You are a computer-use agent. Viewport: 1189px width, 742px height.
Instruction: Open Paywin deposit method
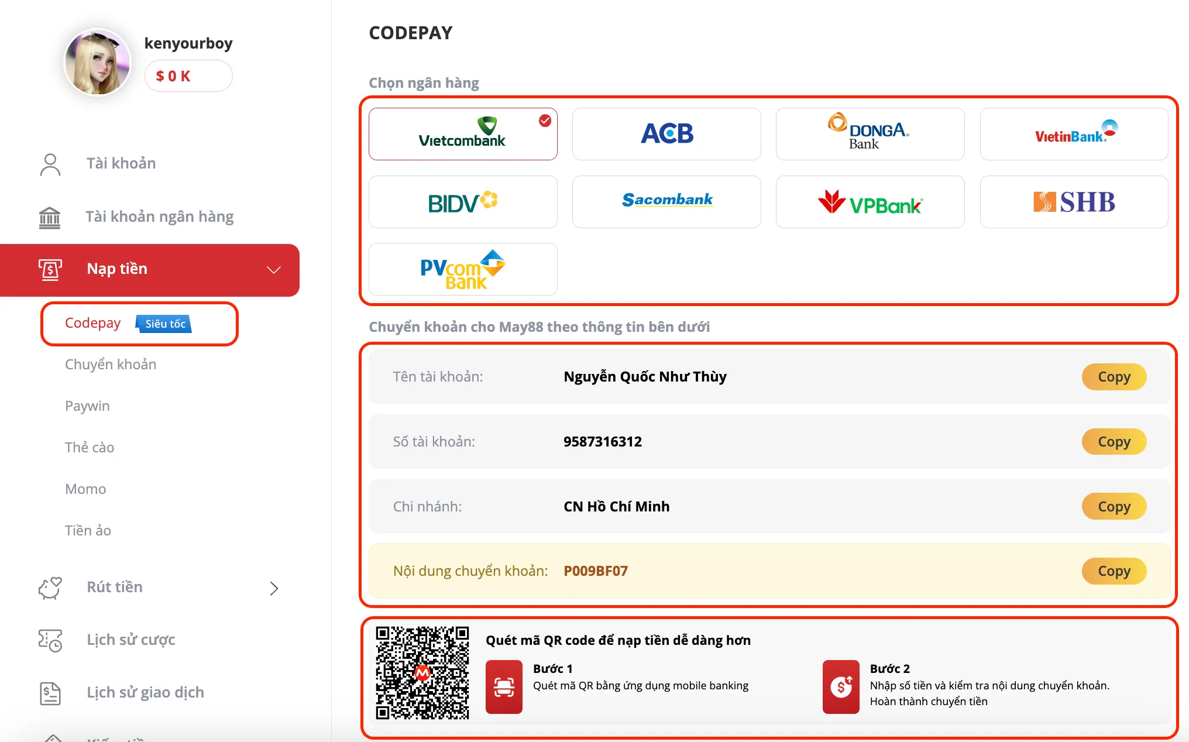87,406
